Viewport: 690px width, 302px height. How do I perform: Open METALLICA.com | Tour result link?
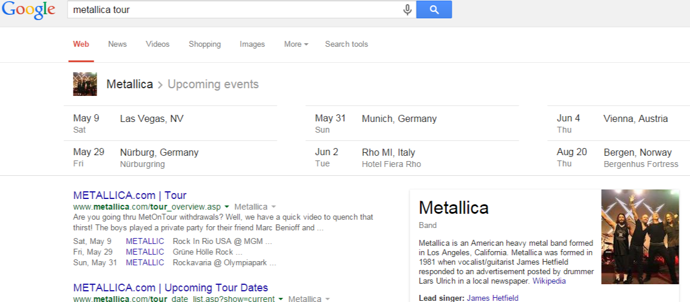coord(130,195)
